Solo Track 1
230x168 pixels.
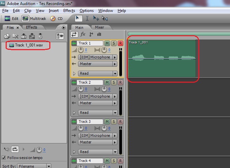114,43
